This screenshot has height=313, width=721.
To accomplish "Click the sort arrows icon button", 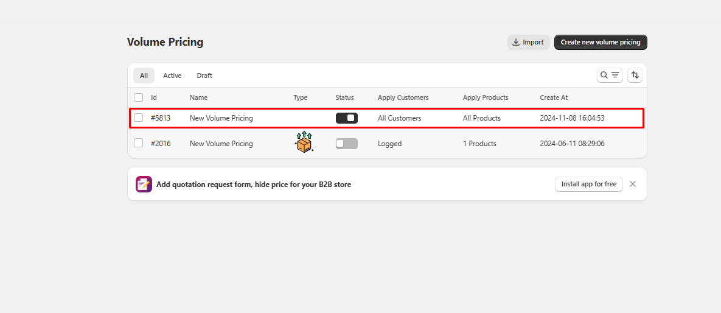I will point(635,75).
